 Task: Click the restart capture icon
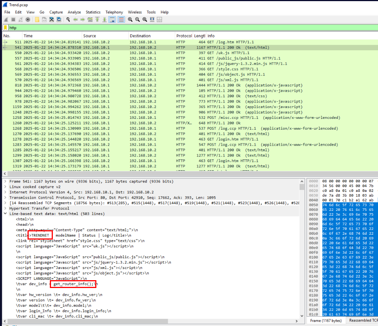pos(20,19)
